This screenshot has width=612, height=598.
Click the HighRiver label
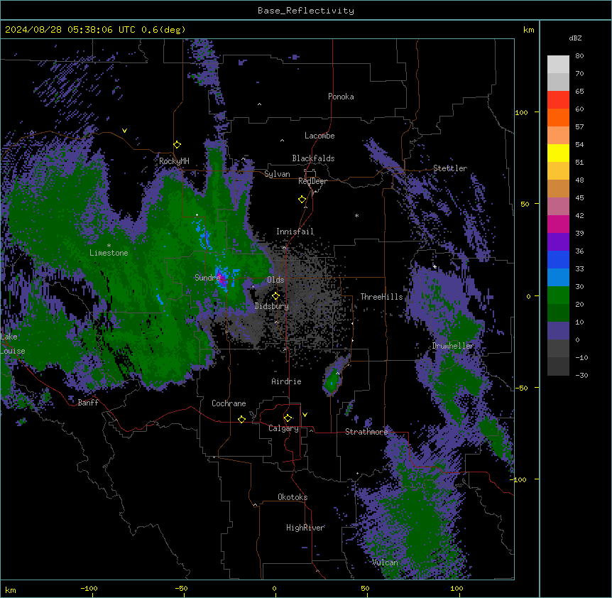pyautogui.click(x=305, y=528)
